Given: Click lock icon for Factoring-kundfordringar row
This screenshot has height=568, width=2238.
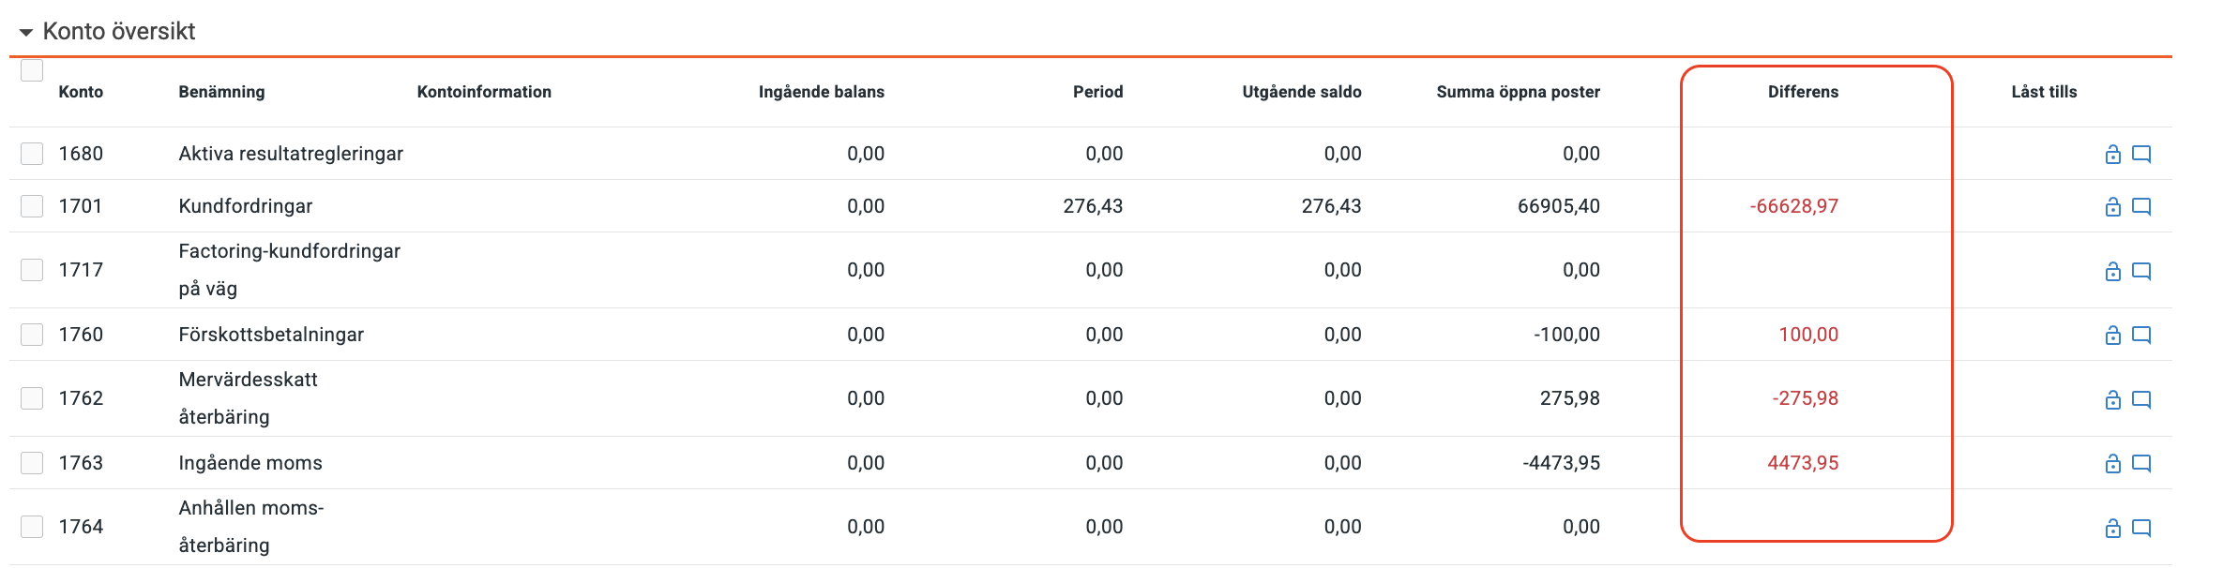Looking at the screenshot, I should coord(2112,272).
